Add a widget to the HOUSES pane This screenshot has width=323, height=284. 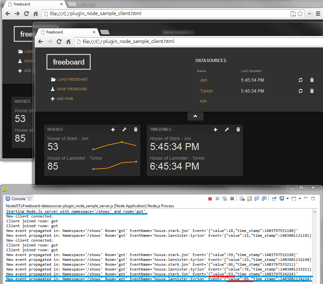[113, 129]
